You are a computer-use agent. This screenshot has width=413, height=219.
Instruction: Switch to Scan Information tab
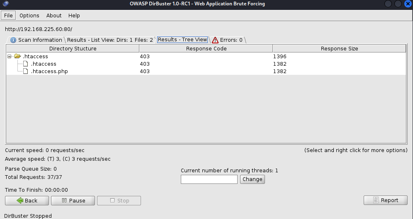coord(36,40)
